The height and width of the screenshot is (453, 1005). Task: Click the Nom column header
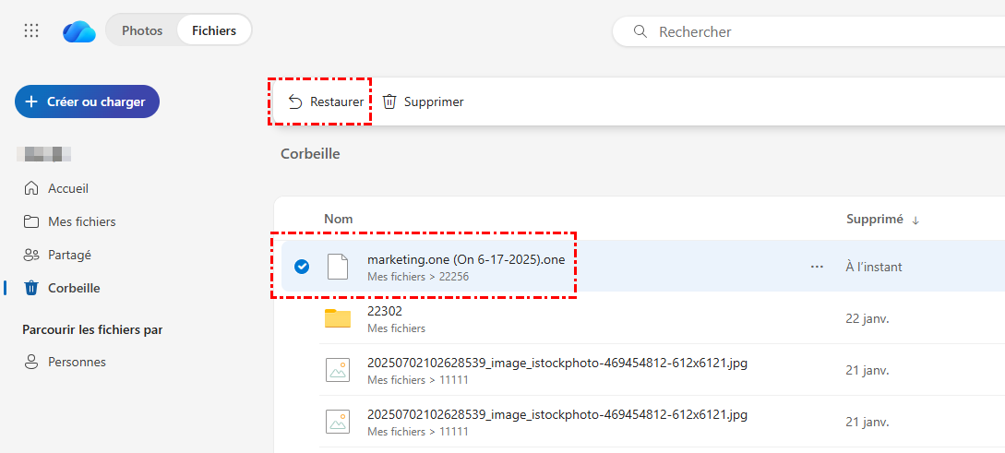(338, 220)
